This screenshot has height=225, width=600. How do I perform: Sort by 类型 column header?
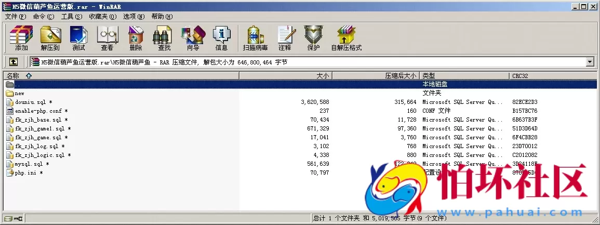click(x=464, y=76)
